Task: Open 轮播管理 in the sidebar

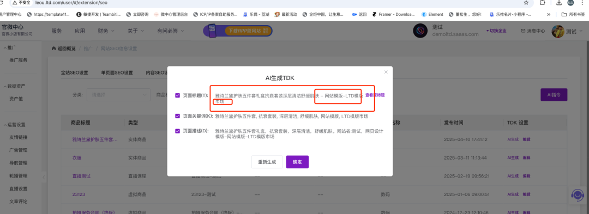Action: pos(19,176)
